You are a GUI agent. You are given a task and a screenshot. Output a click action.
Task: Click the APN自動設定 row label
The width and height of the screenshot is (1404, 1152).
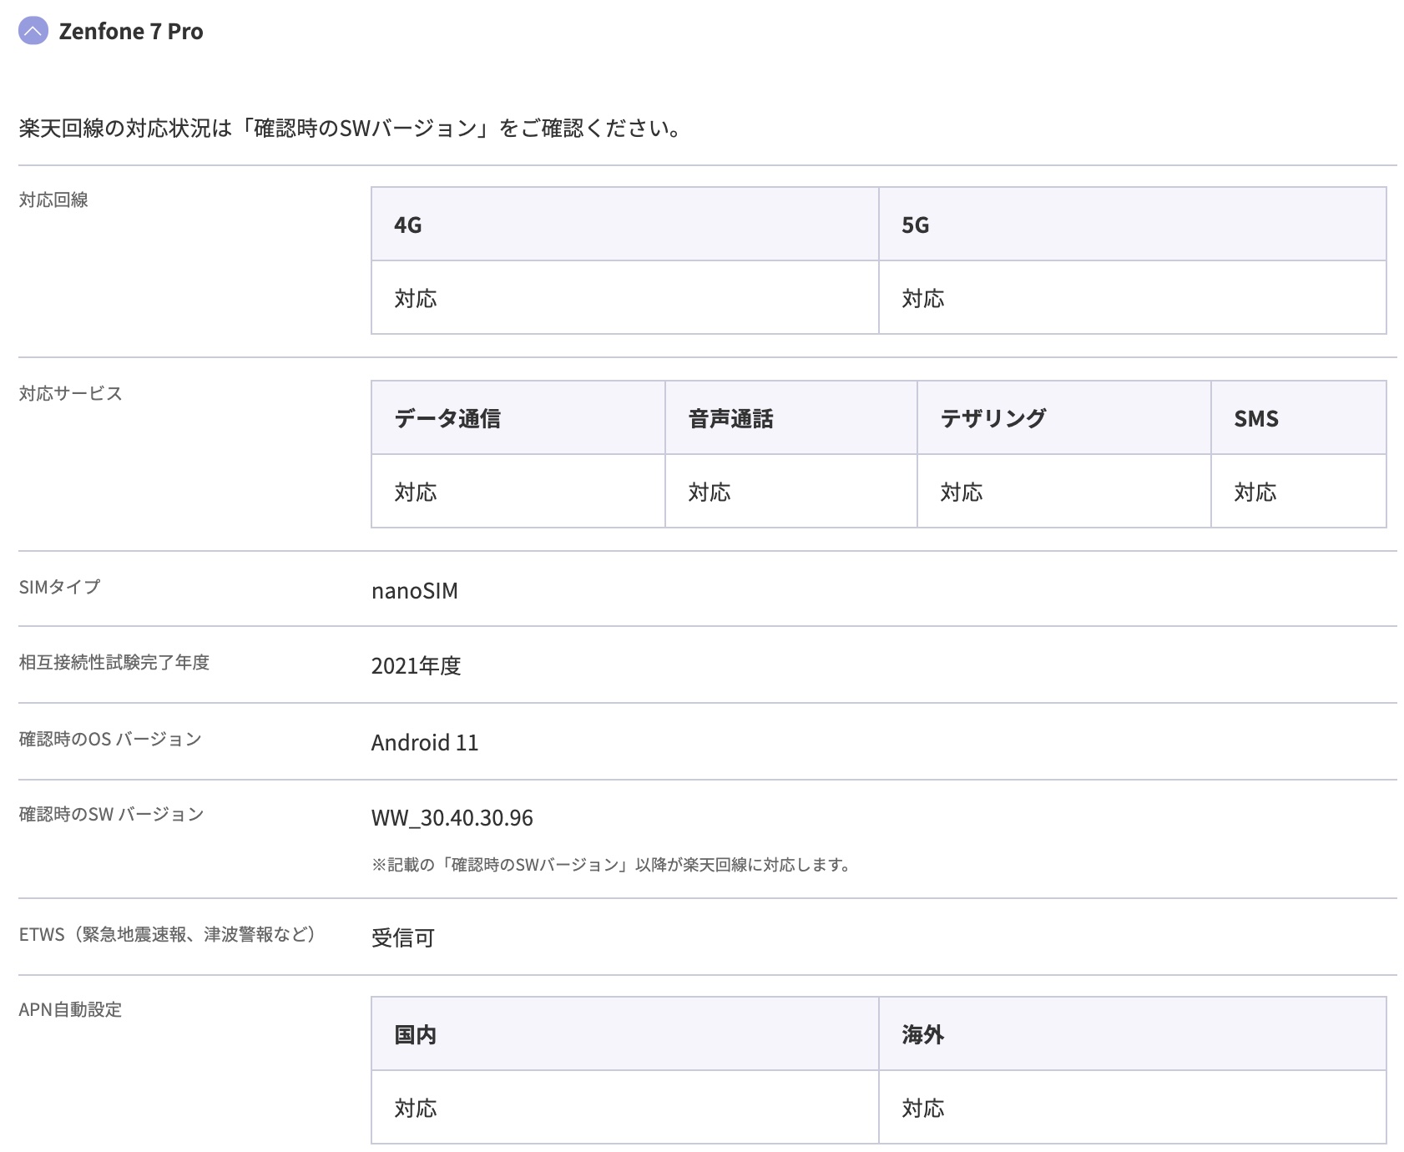tap(70, 1009)
